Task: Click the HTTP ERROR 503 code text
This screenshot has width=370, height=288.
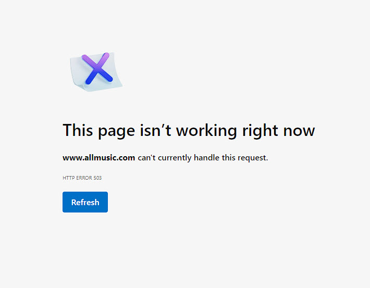Action: click(82, 178)
